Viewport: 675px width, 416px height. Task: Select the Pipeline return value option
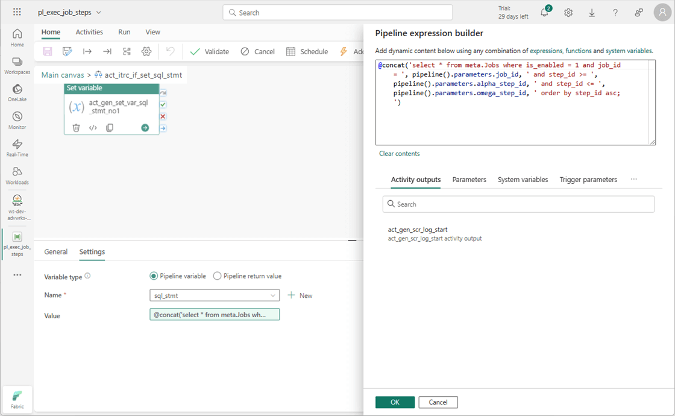pyautogui.click(x=218, y=276)
